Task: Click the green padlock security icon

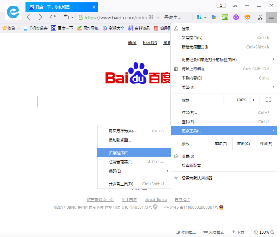Action: coord(81,17)
